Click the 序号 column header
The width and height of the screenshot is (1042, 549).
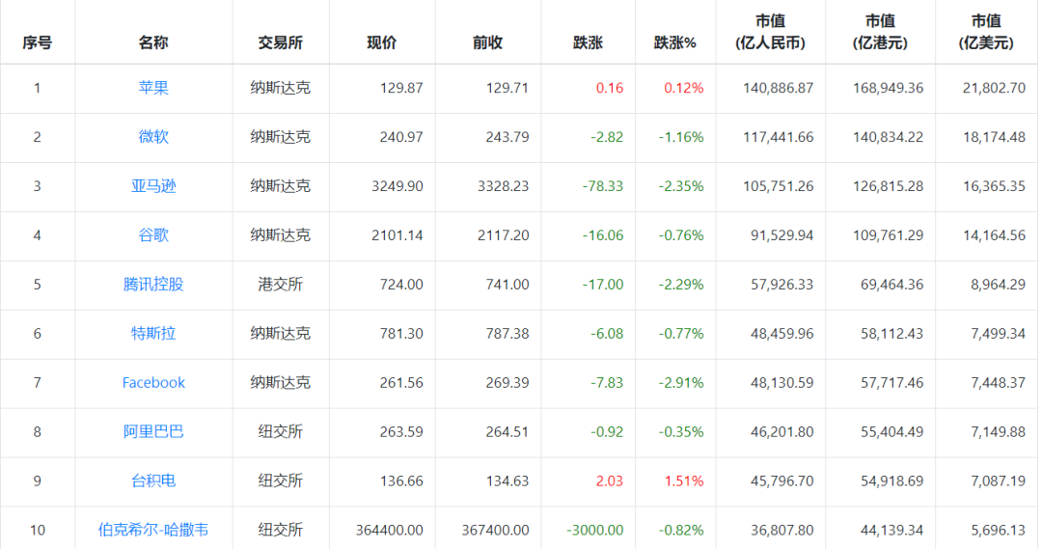(38, 43)
